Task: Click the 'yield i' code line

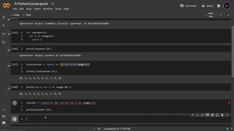Action: tap(37, 40)
